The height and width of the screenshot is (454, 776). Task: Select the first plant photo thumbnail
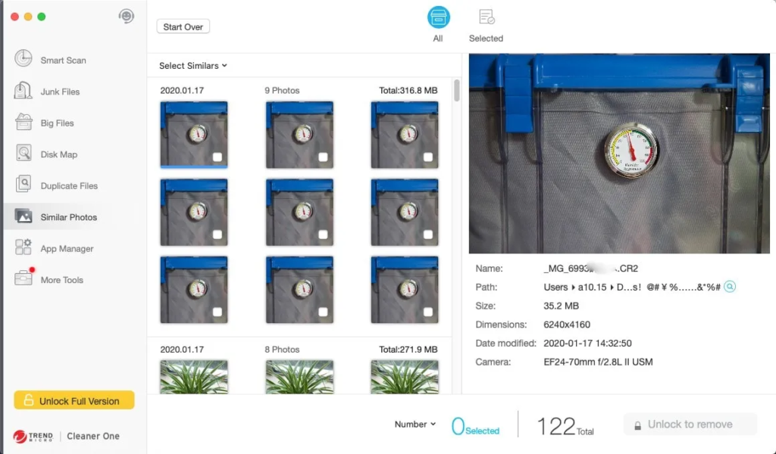click(194, 376)
